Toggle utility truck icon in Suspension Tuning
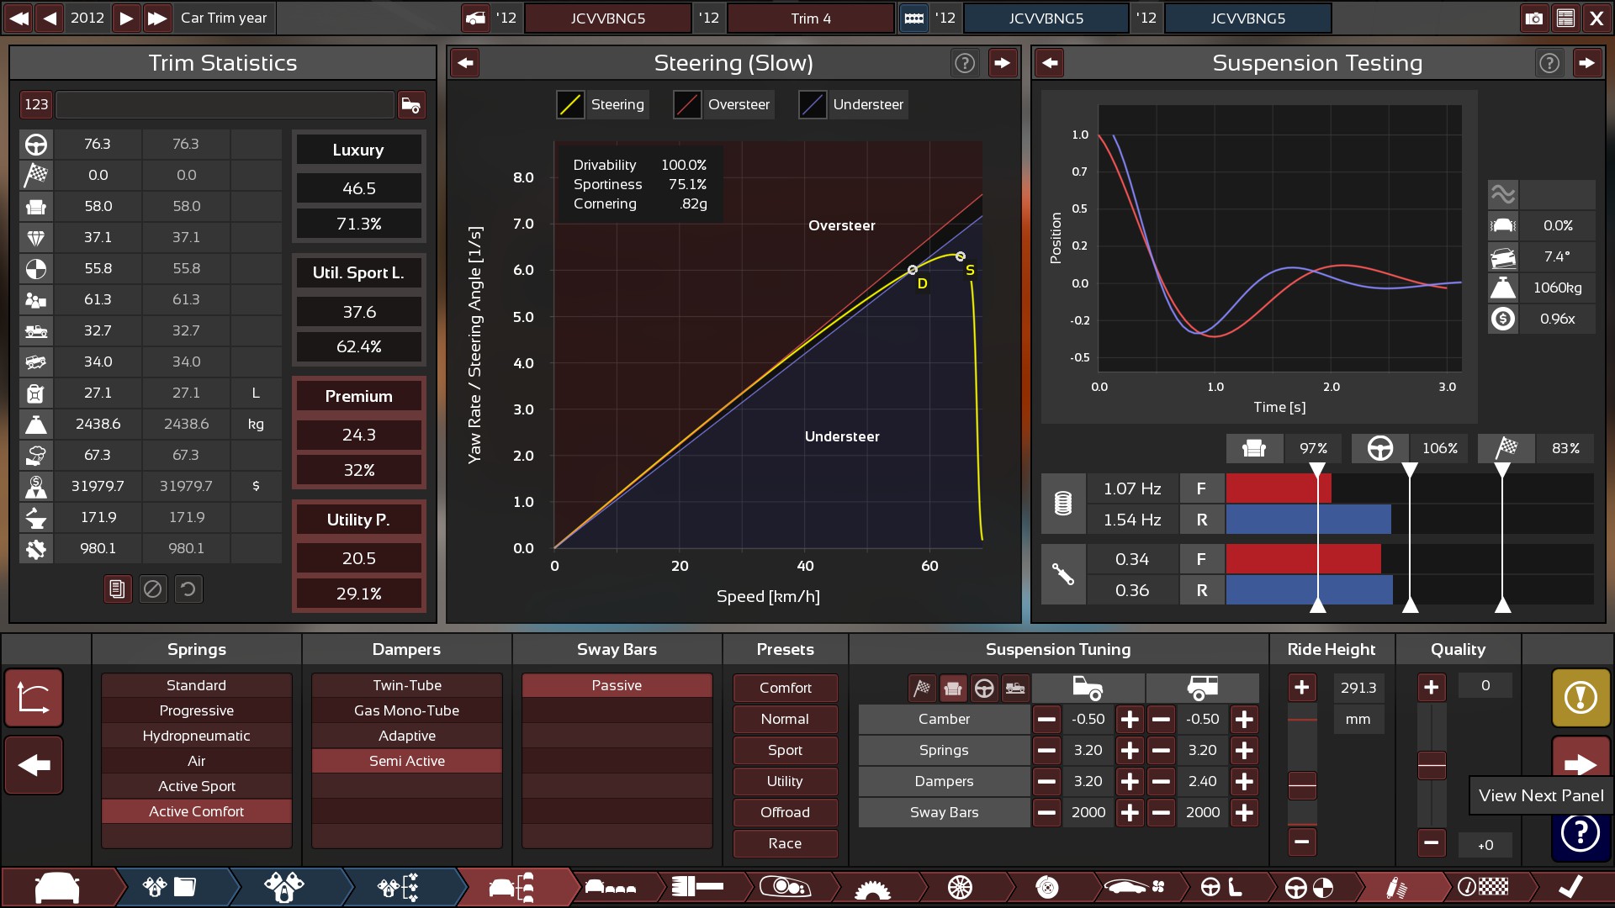This screenshot has height=908, width=1615. (1015, 689)
